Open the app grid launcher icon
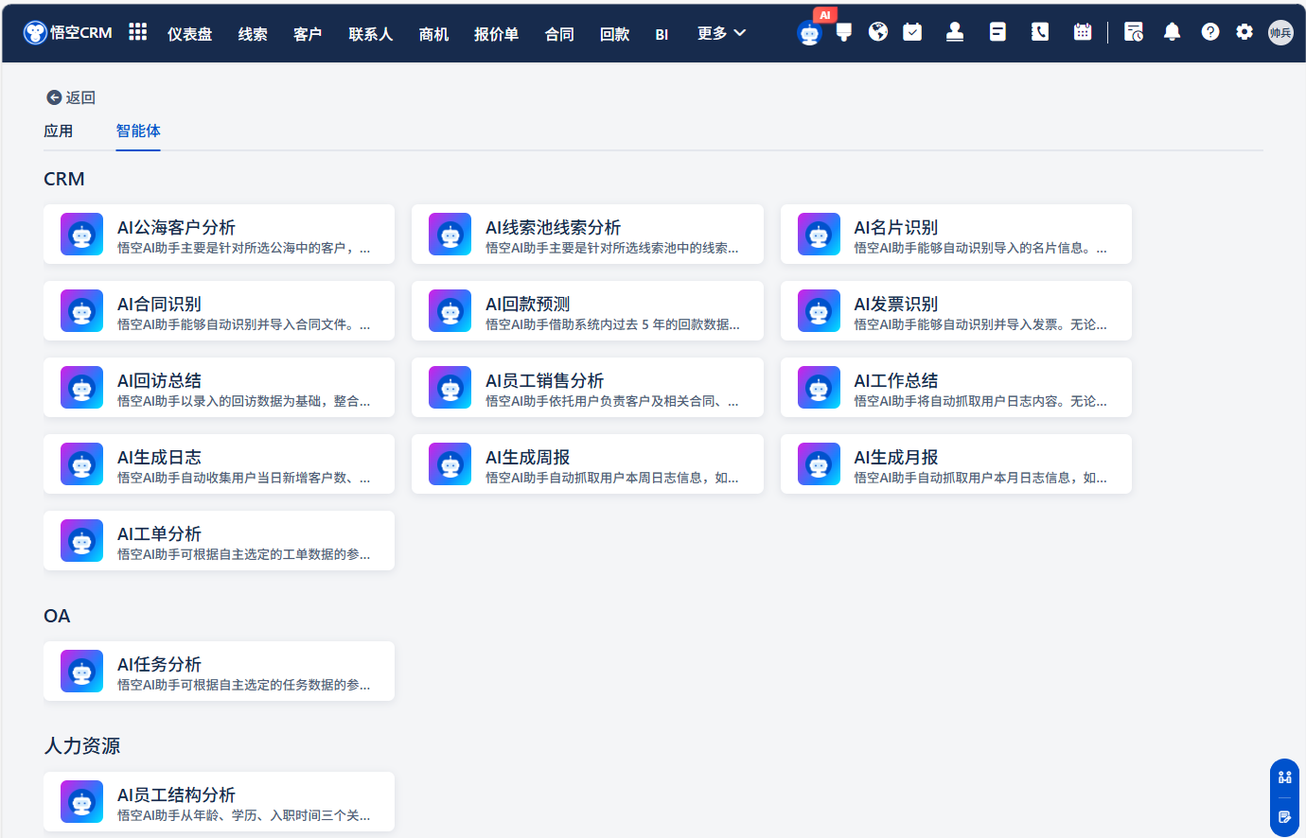 pos(138,32)
